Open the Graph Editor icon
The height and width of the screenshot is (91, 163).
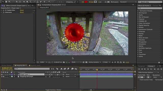tap(76, 69)
